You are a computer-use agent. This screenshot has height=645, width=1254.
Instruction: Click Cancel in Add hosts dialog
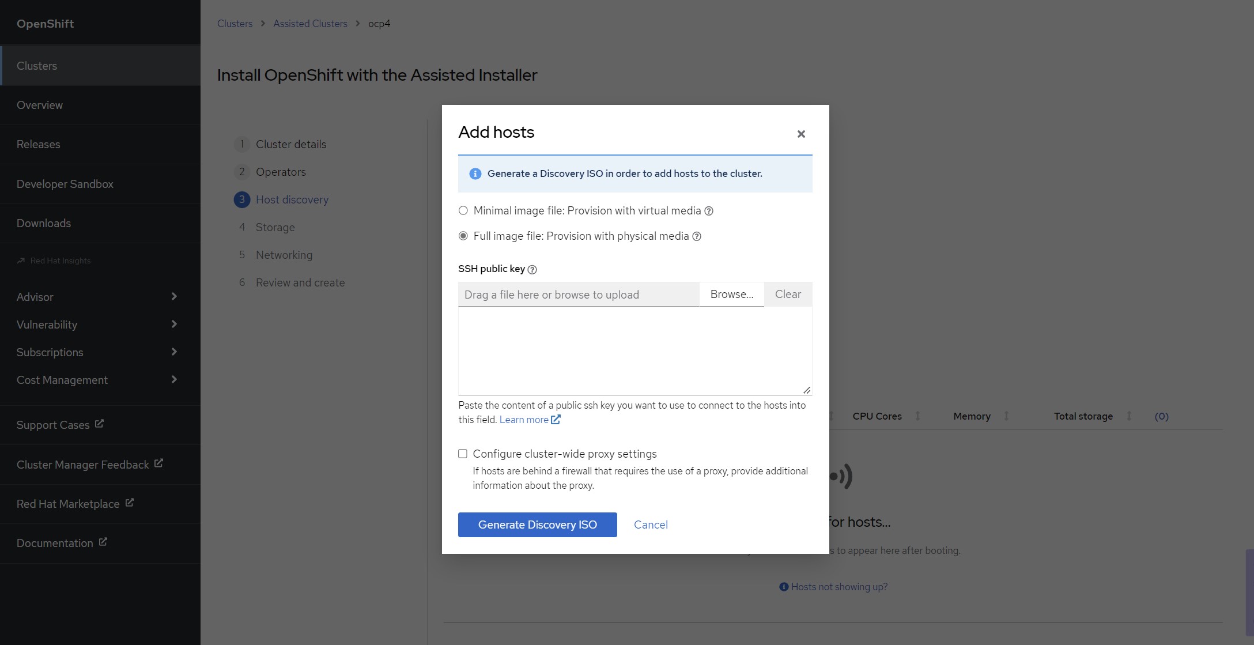click(651, 525)
